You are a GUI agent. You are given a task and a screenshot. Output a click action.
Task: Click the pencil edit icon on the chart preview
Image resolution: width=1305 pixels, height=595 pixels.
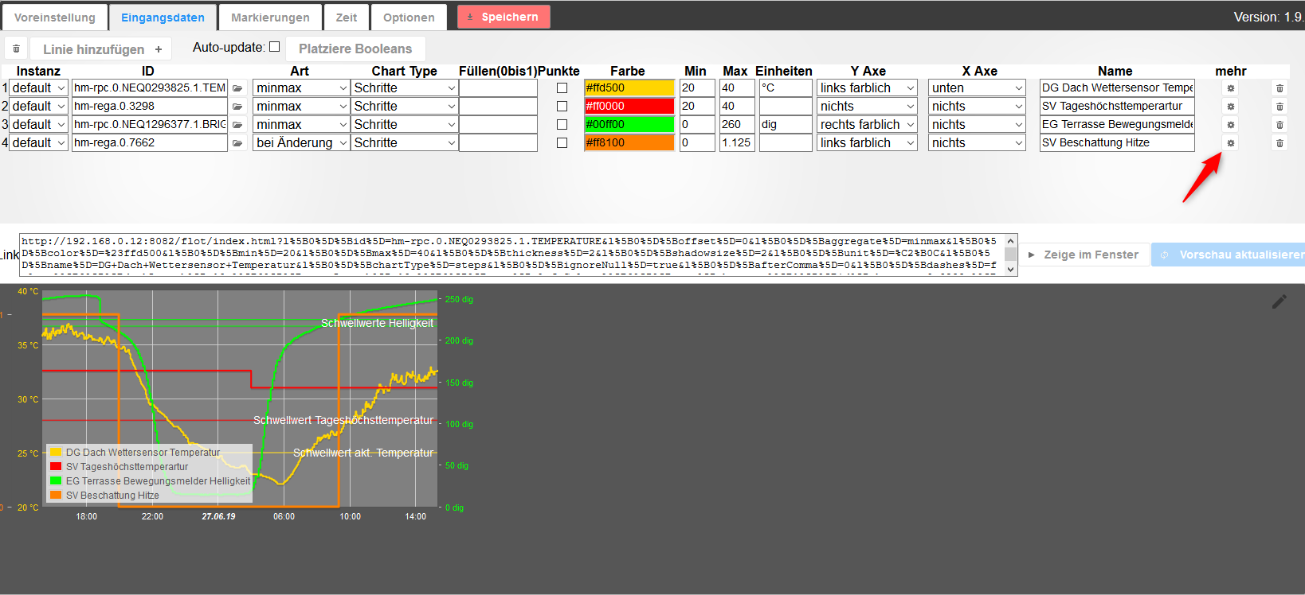1280,301
